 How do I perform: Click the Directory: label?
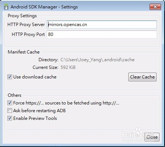click(x=48, y=60)
